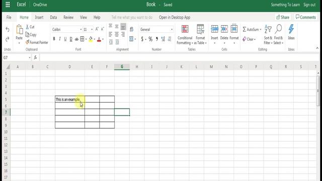322x181 pixels.
Task: Increase the font size
Action: [97, 29]
